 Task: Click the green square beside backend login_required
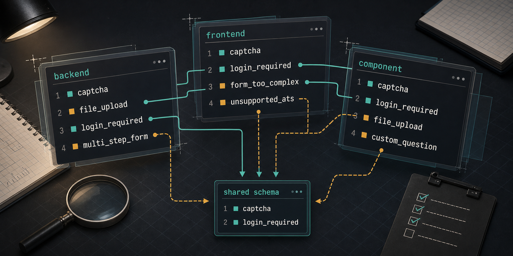pos(73,129)
